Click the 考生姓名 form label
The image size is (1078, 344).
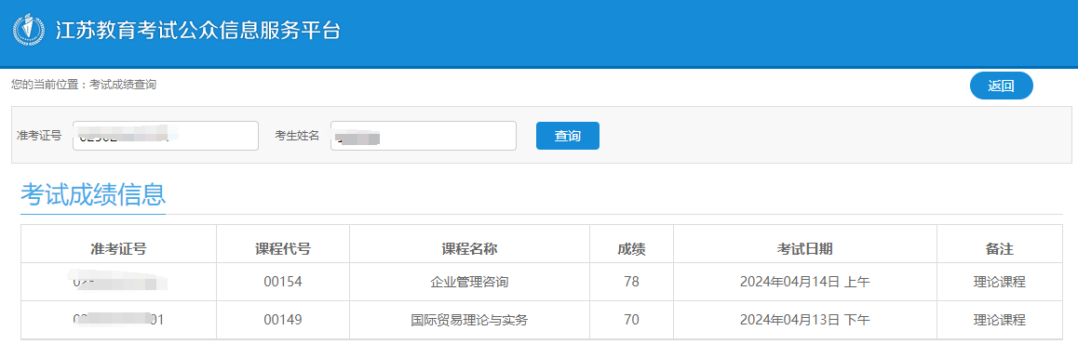(x=297, y=135)
